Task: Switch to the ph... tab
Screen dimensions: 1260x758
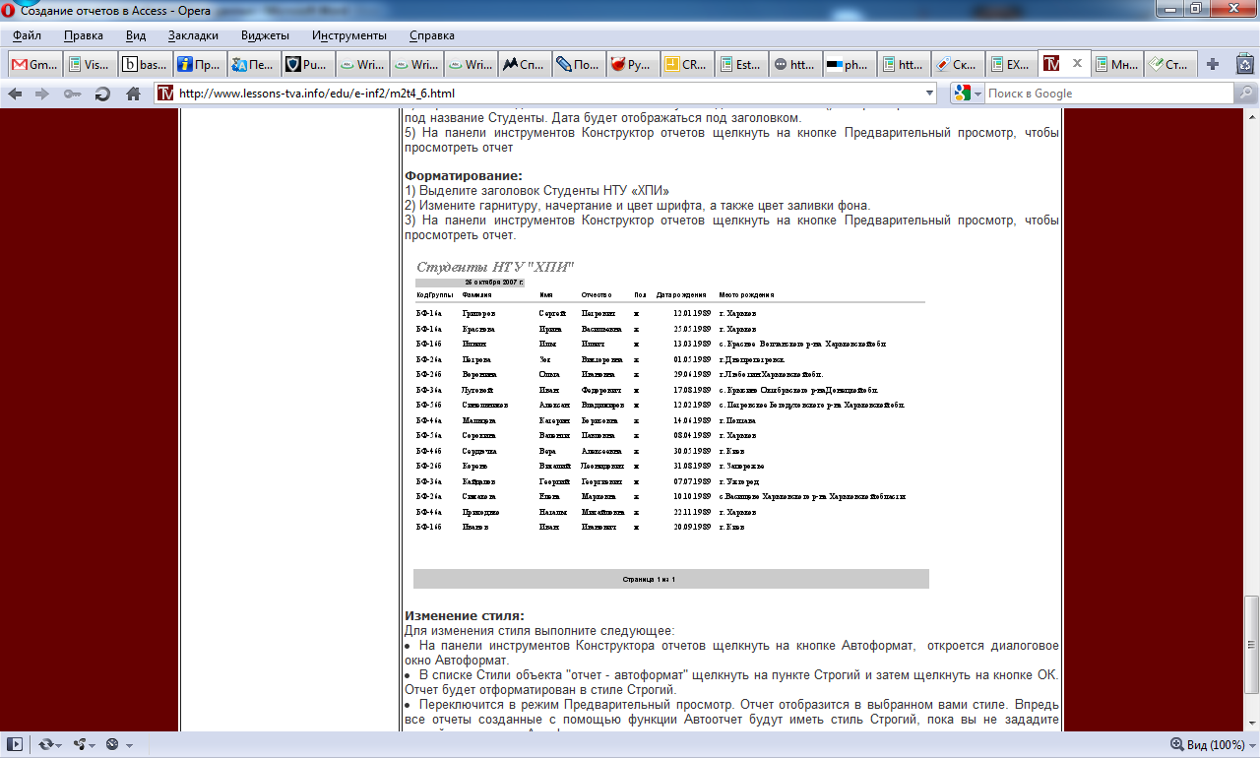Action: point(851,65)
